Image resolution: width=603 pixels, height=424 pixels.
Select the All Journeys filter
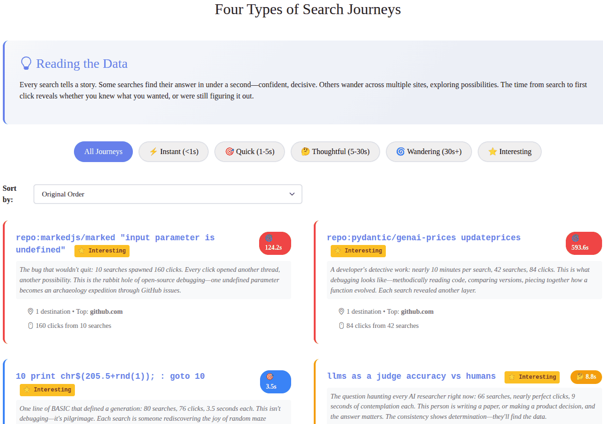[103, 152]
